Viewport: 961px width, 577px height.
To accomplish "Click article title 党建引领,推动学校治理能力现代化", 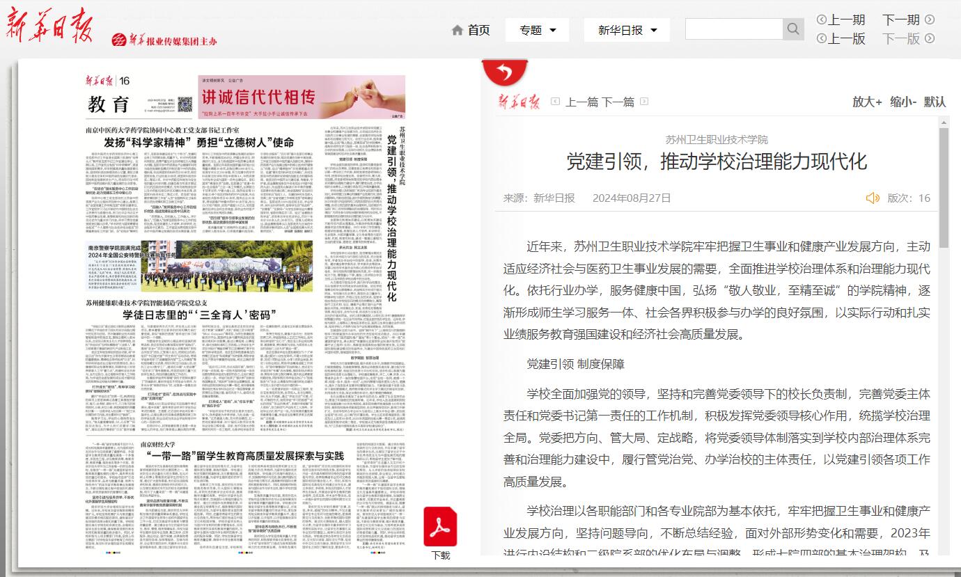I will click(x=717, y=161).
